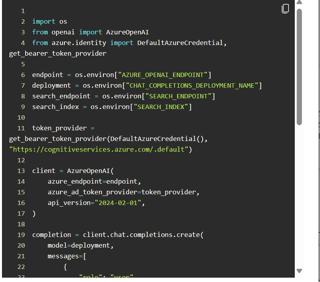Click the api_version string "2024-02-01"
Screen dimensions: 320x282
point(118,203)
